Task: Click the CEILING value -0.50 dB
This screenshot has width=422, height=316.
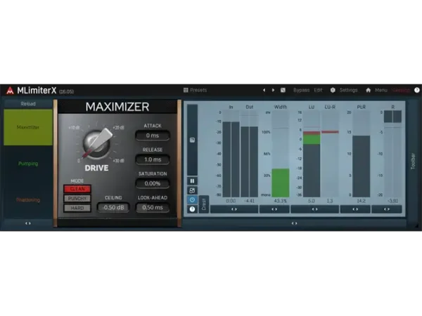Action: pyautogui.click(x=113, y=207)
